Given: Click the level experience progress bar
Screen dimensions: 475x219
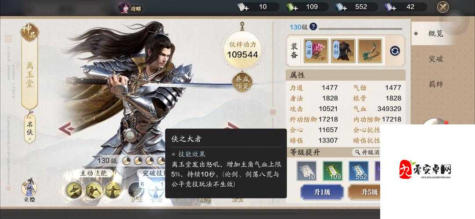Looking at the screenshot, I should pyautogui.click(x=360, y=29).
